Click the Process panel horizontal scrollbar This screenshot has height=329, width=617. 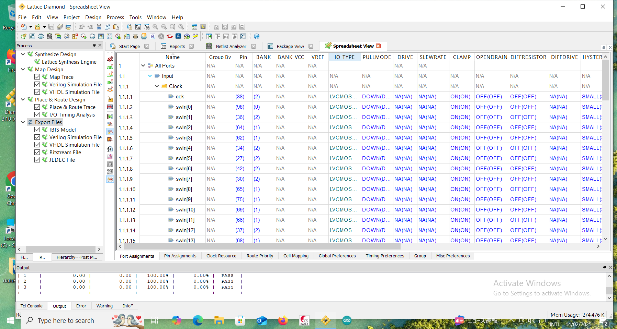(60, 249)
